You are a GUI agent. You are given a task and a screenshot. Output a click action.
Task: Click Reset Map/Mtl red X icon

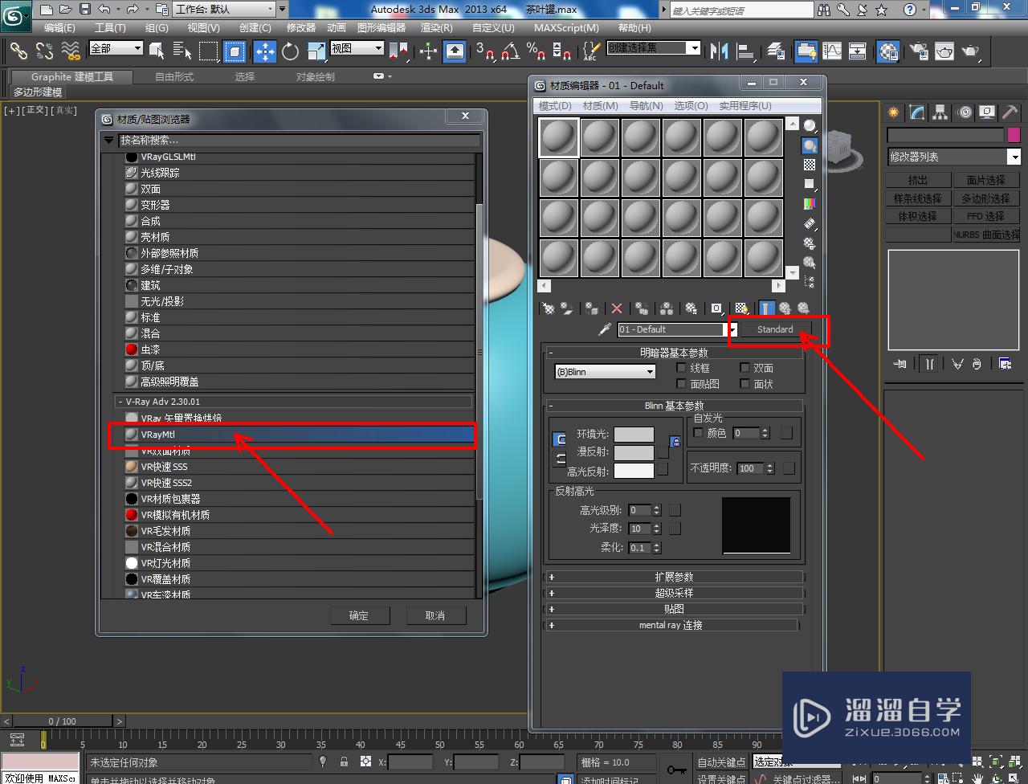tap(617, 308)
